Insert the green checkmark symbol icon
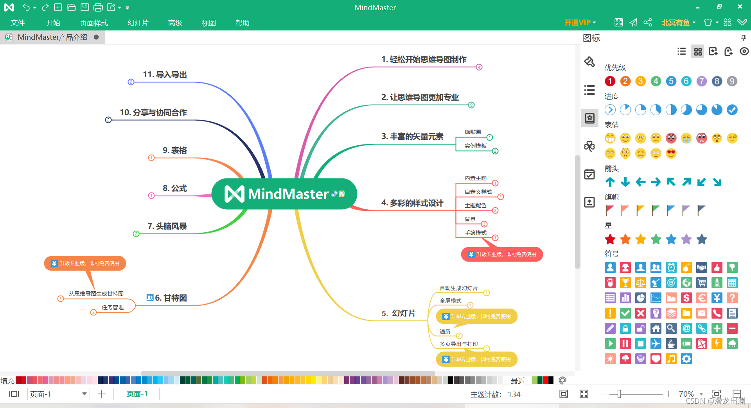Screen dimensions: 751x408 point(625,313)
